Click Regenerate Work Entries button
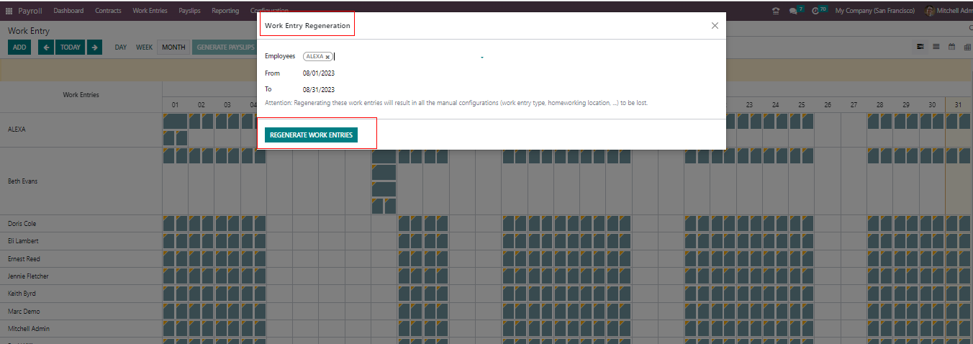 click(311, 135)
